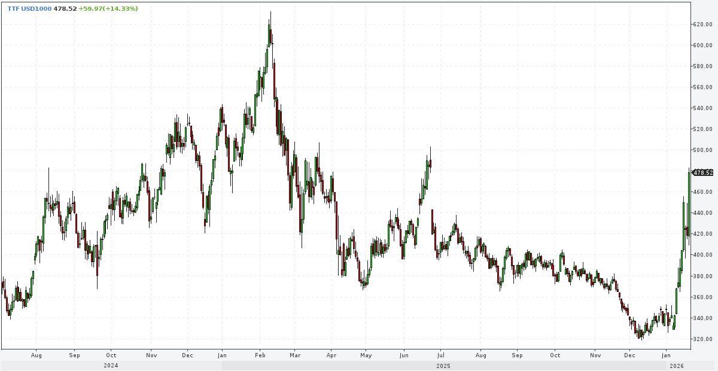Click the 400.00 price axis label
This screenshot has width=718, height=371.
[x=702, y=255]
